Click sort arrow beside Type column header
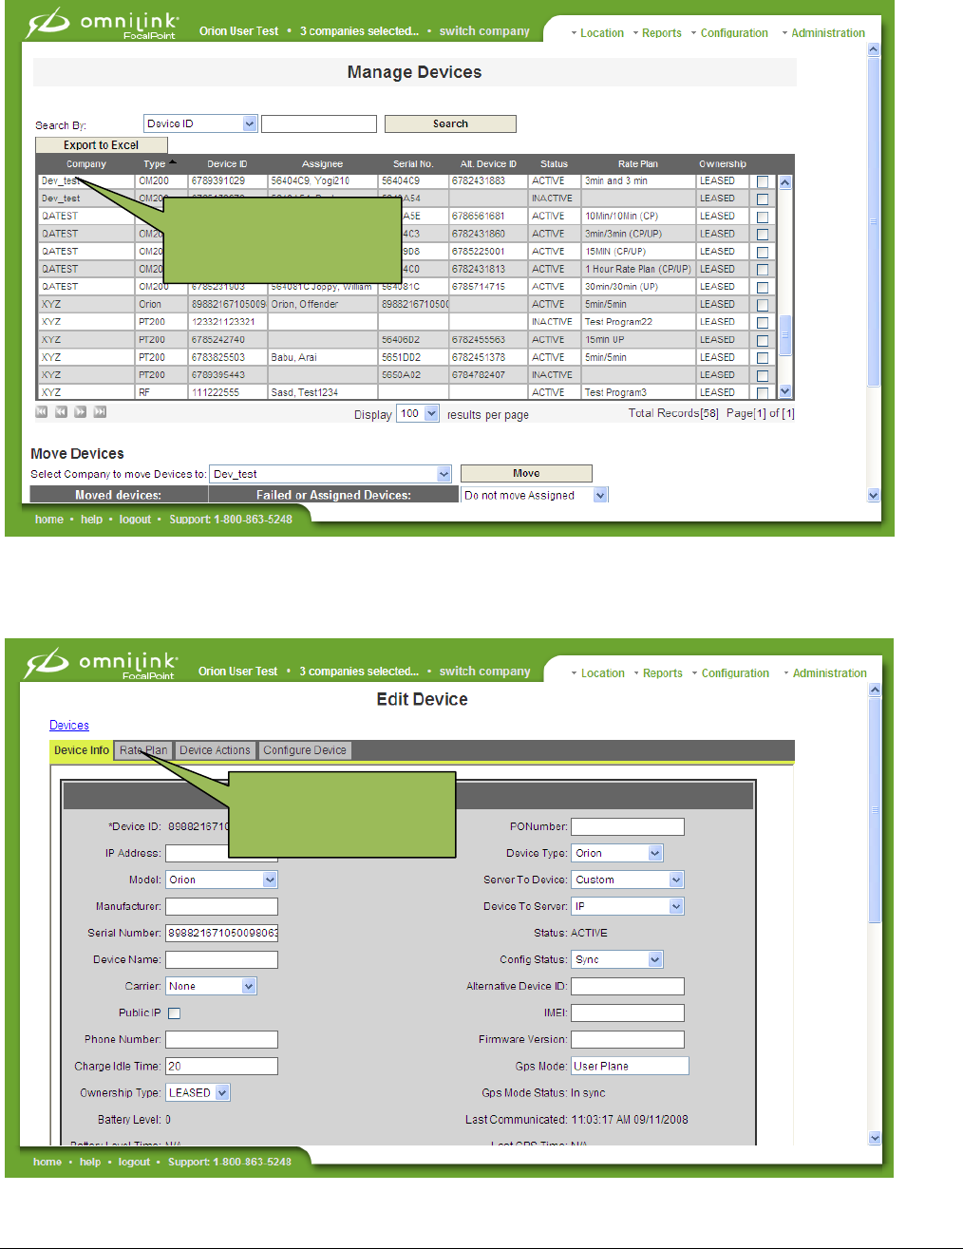The width and height of the screenshot is (963, 1249). 173,162
